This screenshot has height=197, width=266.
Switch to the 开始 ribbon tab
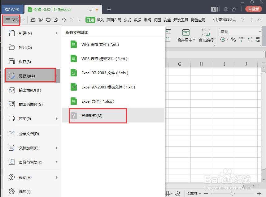click(x=90, y=20)
